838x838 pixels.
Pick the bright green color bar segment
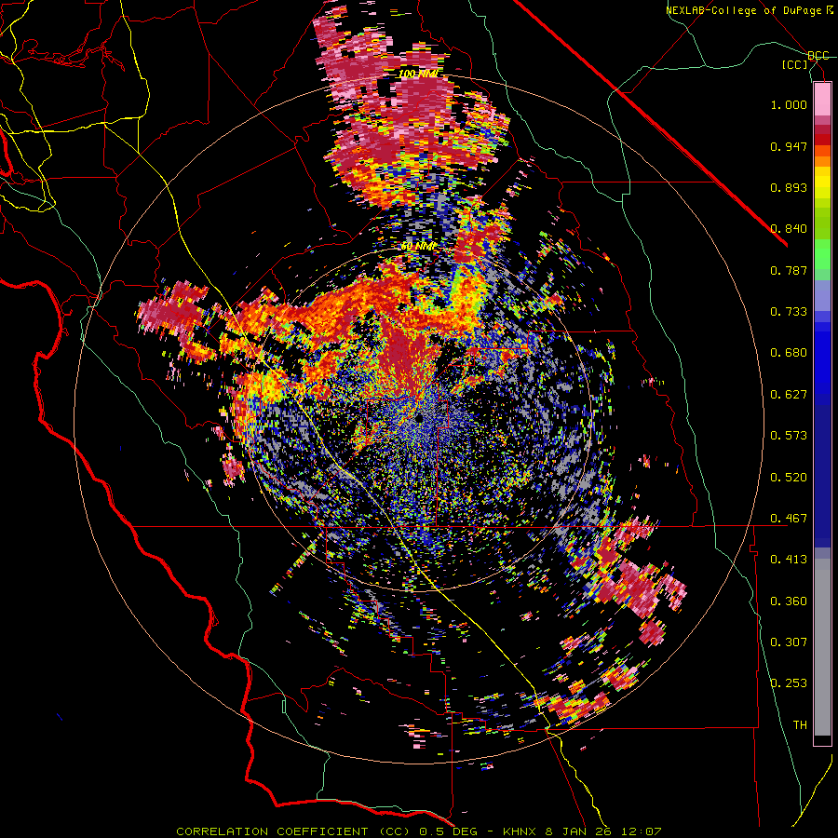822,254
